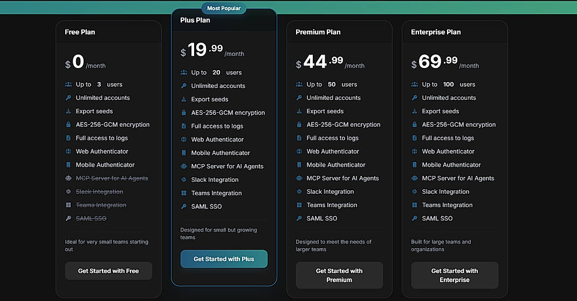Image resolution: width=577 pixels, height=301 pixels.
Task: Click lock icon for AES-256-GCM encryption in Free Plan
Action: (68, 125)
